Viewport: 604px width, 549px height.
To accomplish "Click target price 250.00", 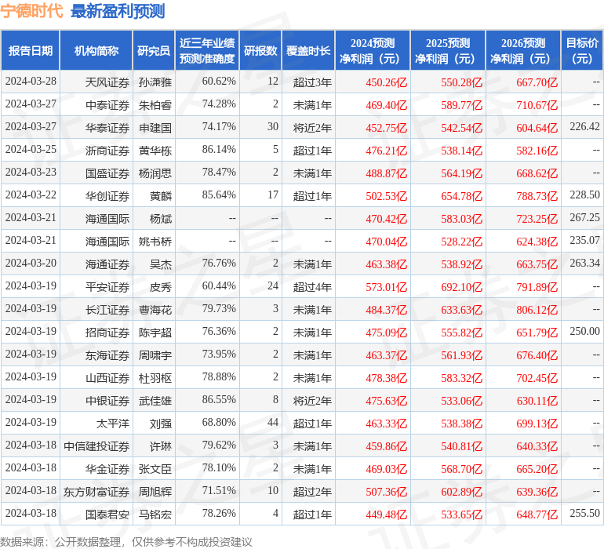I will 584,331.
